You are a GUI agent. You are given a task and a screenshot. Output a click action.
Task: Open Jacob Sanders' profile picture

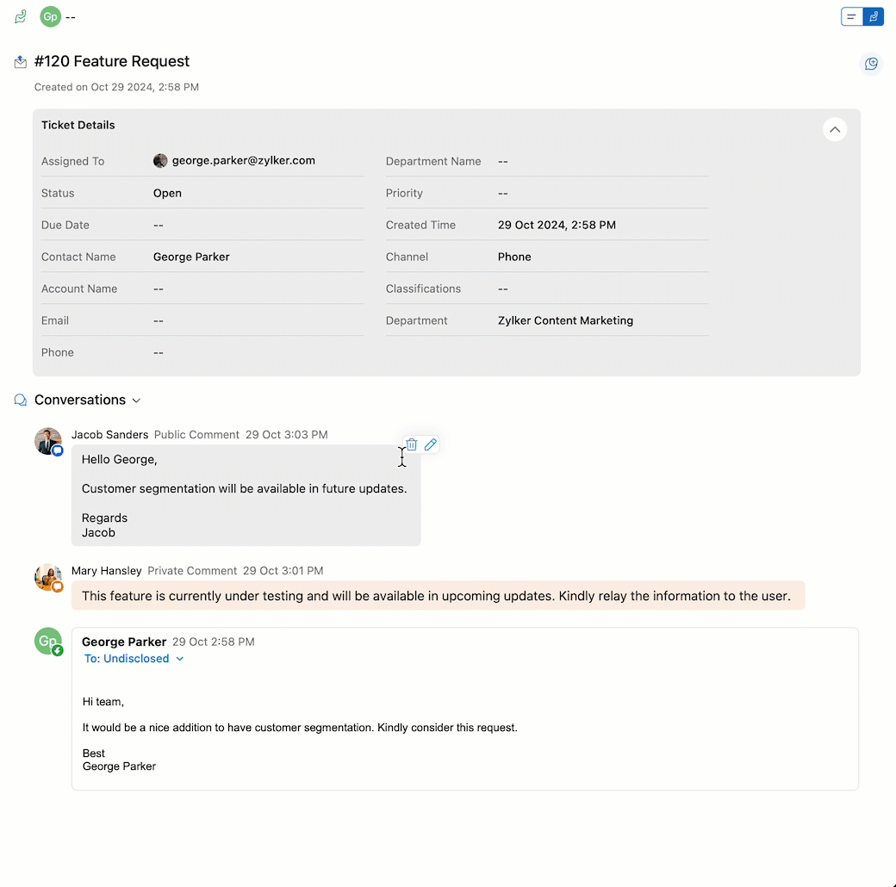click(48, 441)
